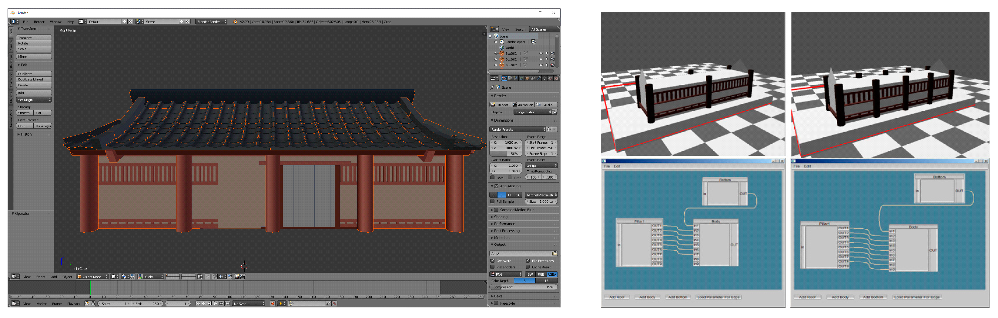This screenshot has width=998, height=318.
Task: Open the Window menu in top bar
Action: pos(55,22)
